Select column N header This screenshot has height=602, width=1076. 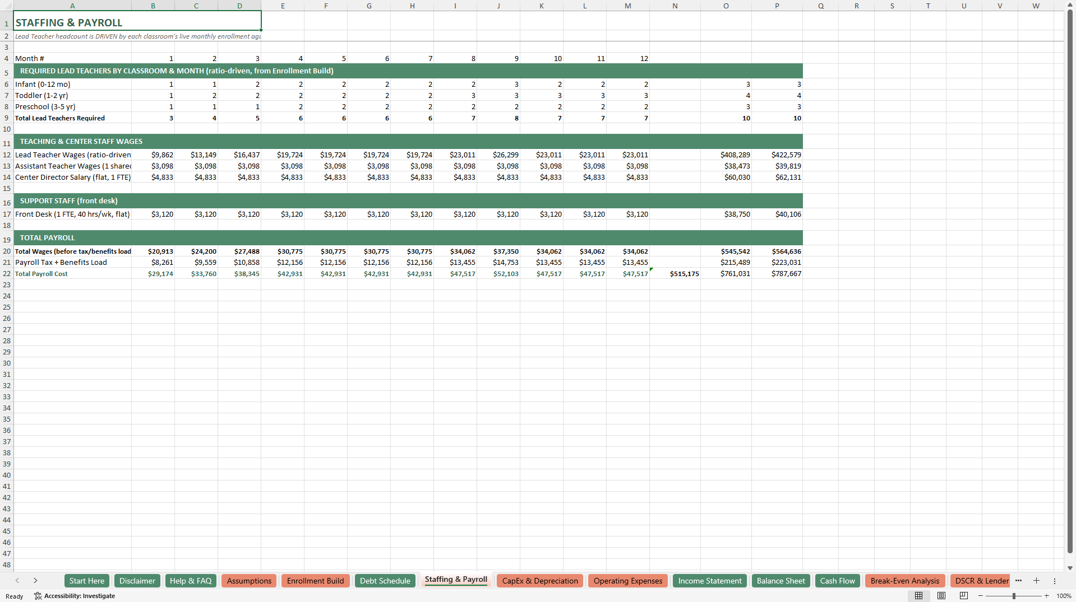[675, 6]
